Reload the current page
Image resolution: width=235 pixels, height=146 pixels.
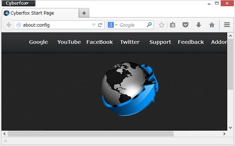pos(100,25)
